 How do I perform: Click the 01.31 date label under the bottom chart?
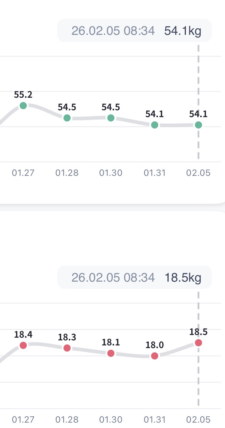pyautogui.click(x=154, y=420)
